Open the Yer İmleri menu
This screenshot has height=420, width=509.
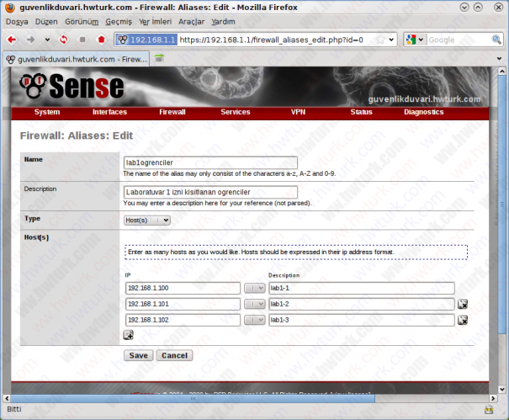[x=155, y=22]
